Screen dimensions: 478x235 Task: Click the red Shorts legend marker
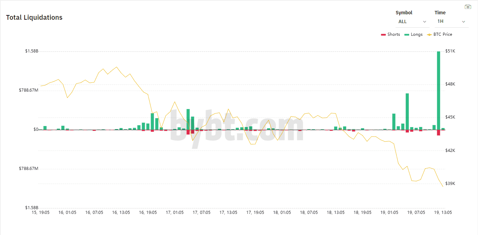coord(383,34)
